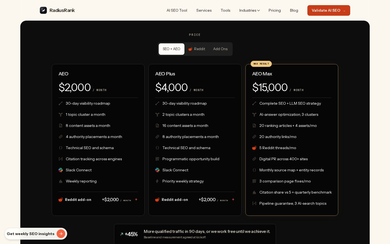This screenshot has width=390, height=244.
Task: Click the Get weekly SEO insights button
Action: (x=36, y=234)
